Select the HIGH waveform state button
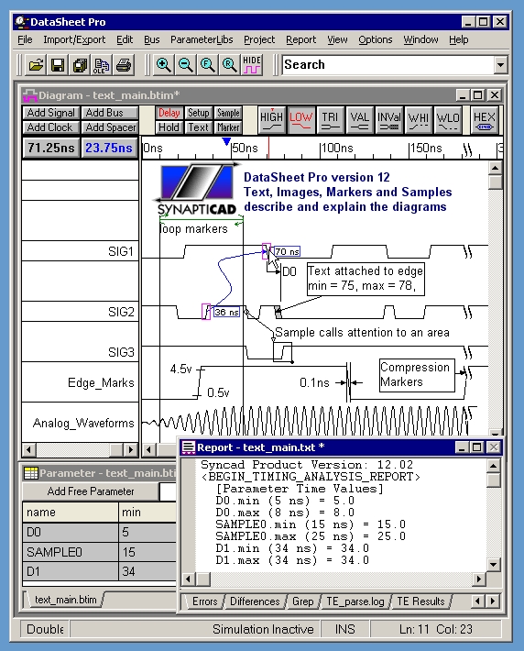 (271, 120)
